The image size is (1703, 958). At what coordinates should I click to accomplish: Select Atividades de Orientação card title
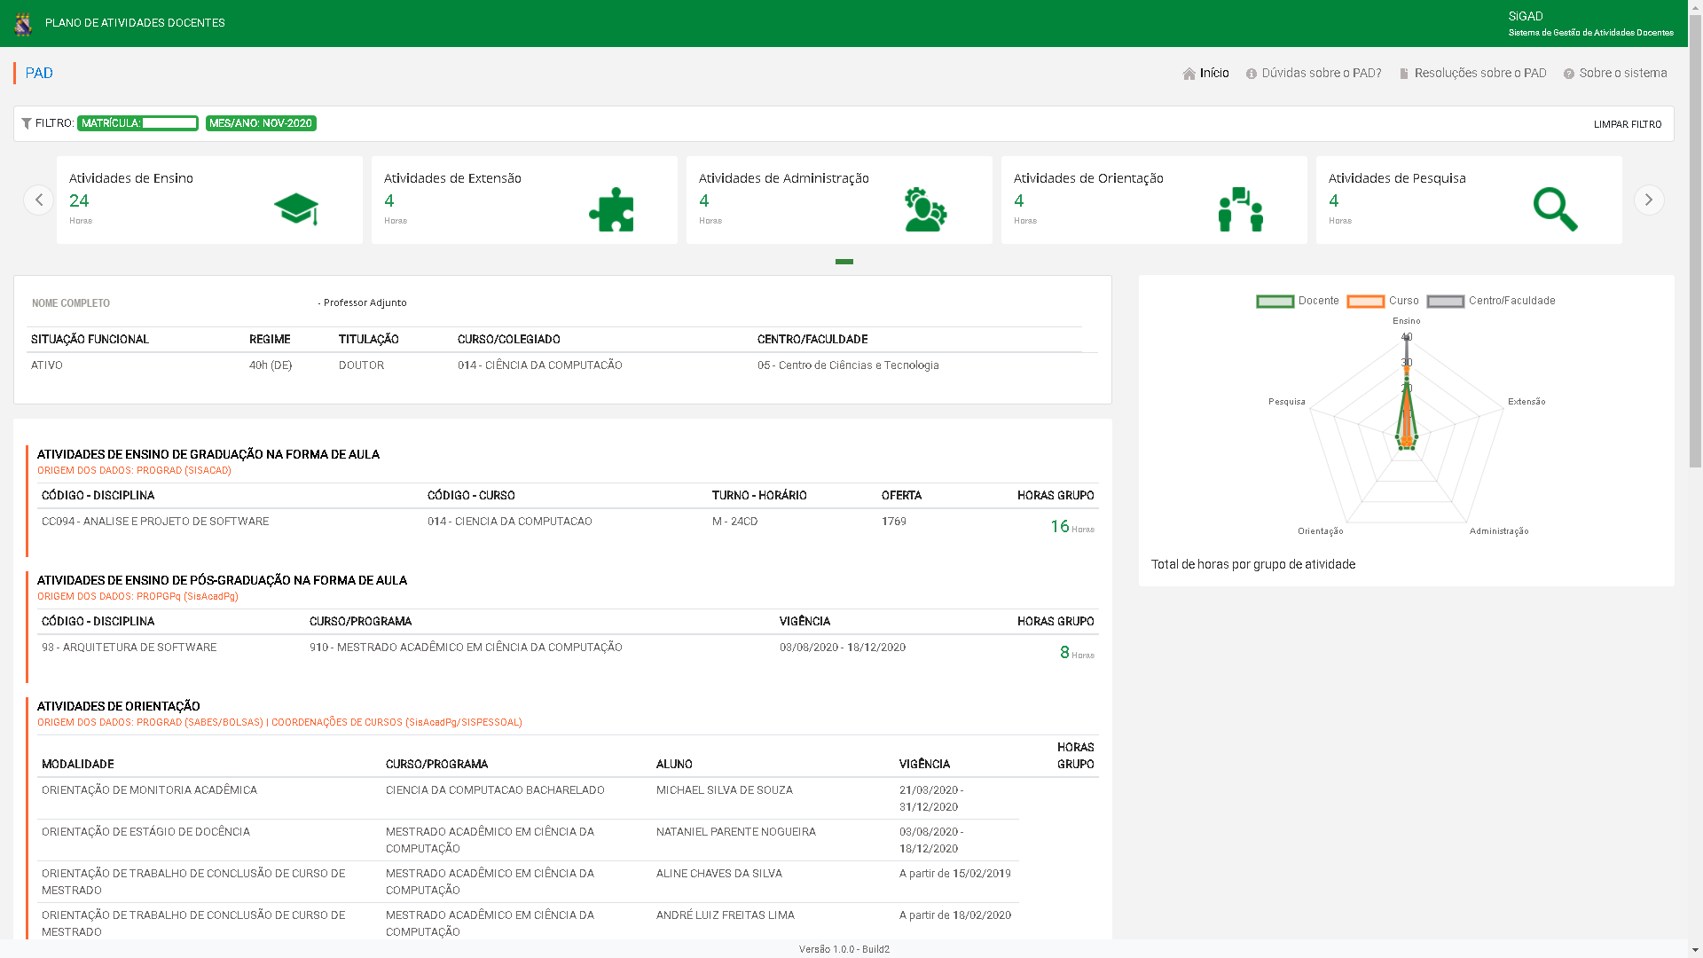1088,178
